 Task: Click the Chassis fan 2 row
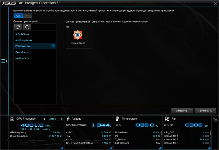(x=186, y=139)
